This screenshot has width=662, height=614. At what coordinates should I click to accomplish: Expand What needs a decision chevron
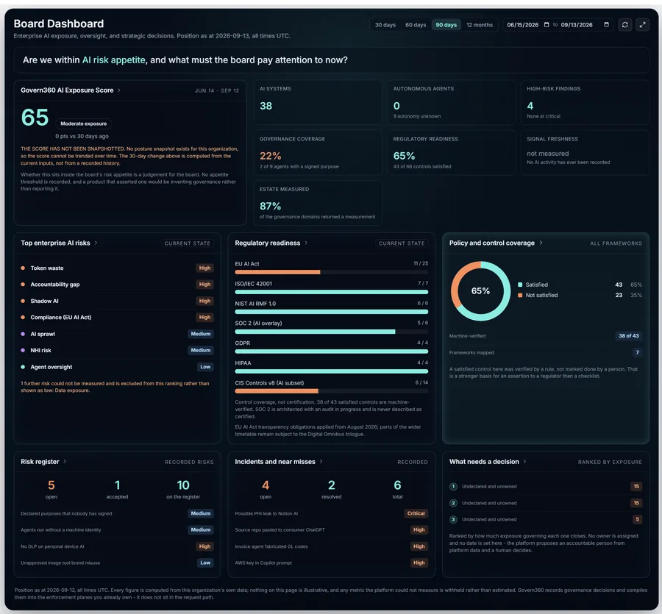pos(524,462)
